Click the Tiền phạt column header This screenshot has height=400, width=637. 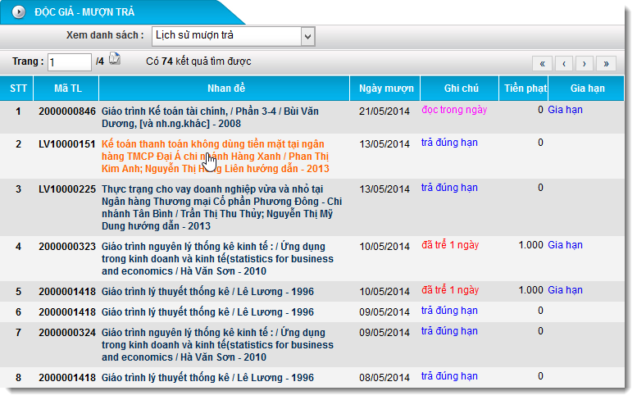(x=524, y=89)
